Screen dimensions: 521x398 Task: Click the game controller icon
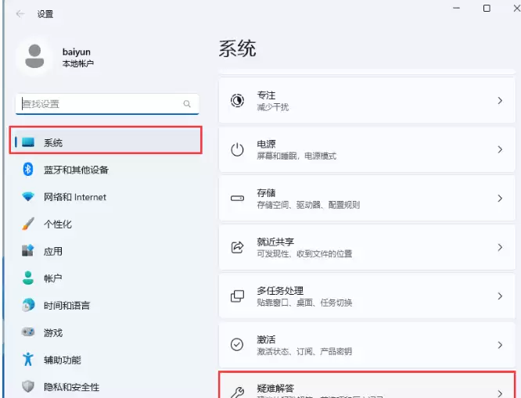pos(28,332)
